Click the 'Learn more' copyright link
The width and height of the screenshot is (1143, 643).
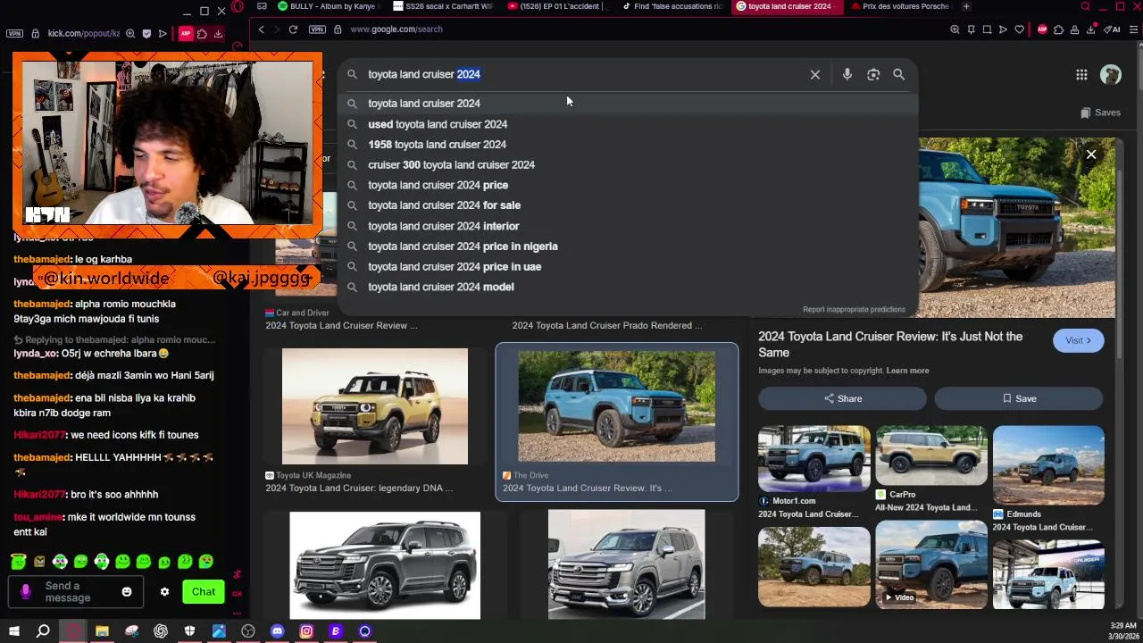pyautogui.click(x=907, y=371)
